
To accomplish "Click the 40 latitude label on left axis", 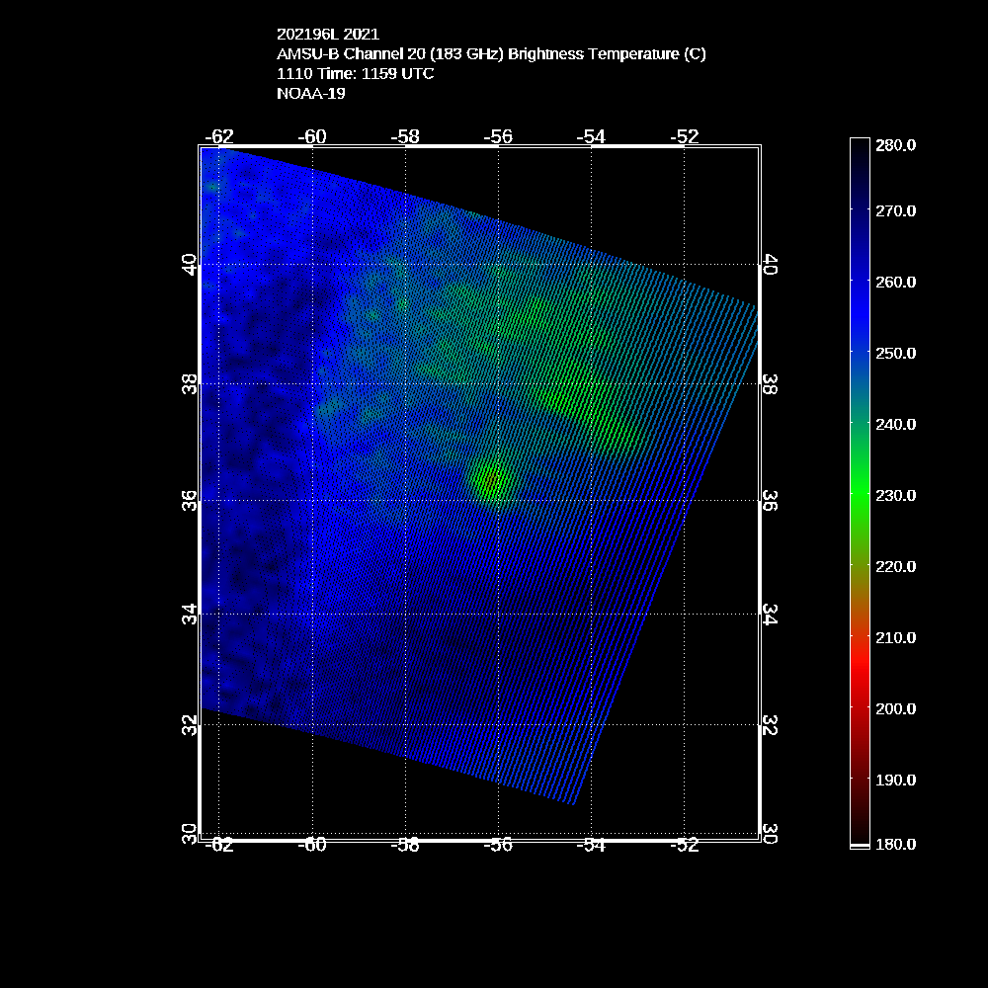I will (190, 264).
